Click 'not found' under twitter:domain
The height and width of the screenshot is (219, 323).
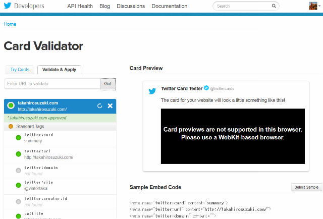coord(33,174)
